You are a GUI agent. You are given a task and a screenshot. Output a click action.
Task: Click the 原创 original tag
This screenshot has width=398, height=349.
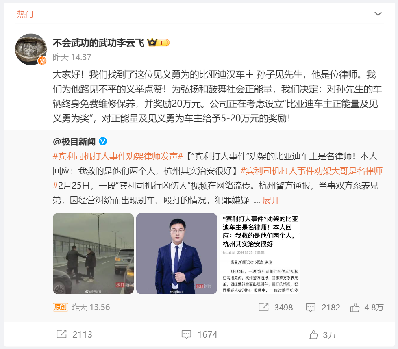[61, 307]
